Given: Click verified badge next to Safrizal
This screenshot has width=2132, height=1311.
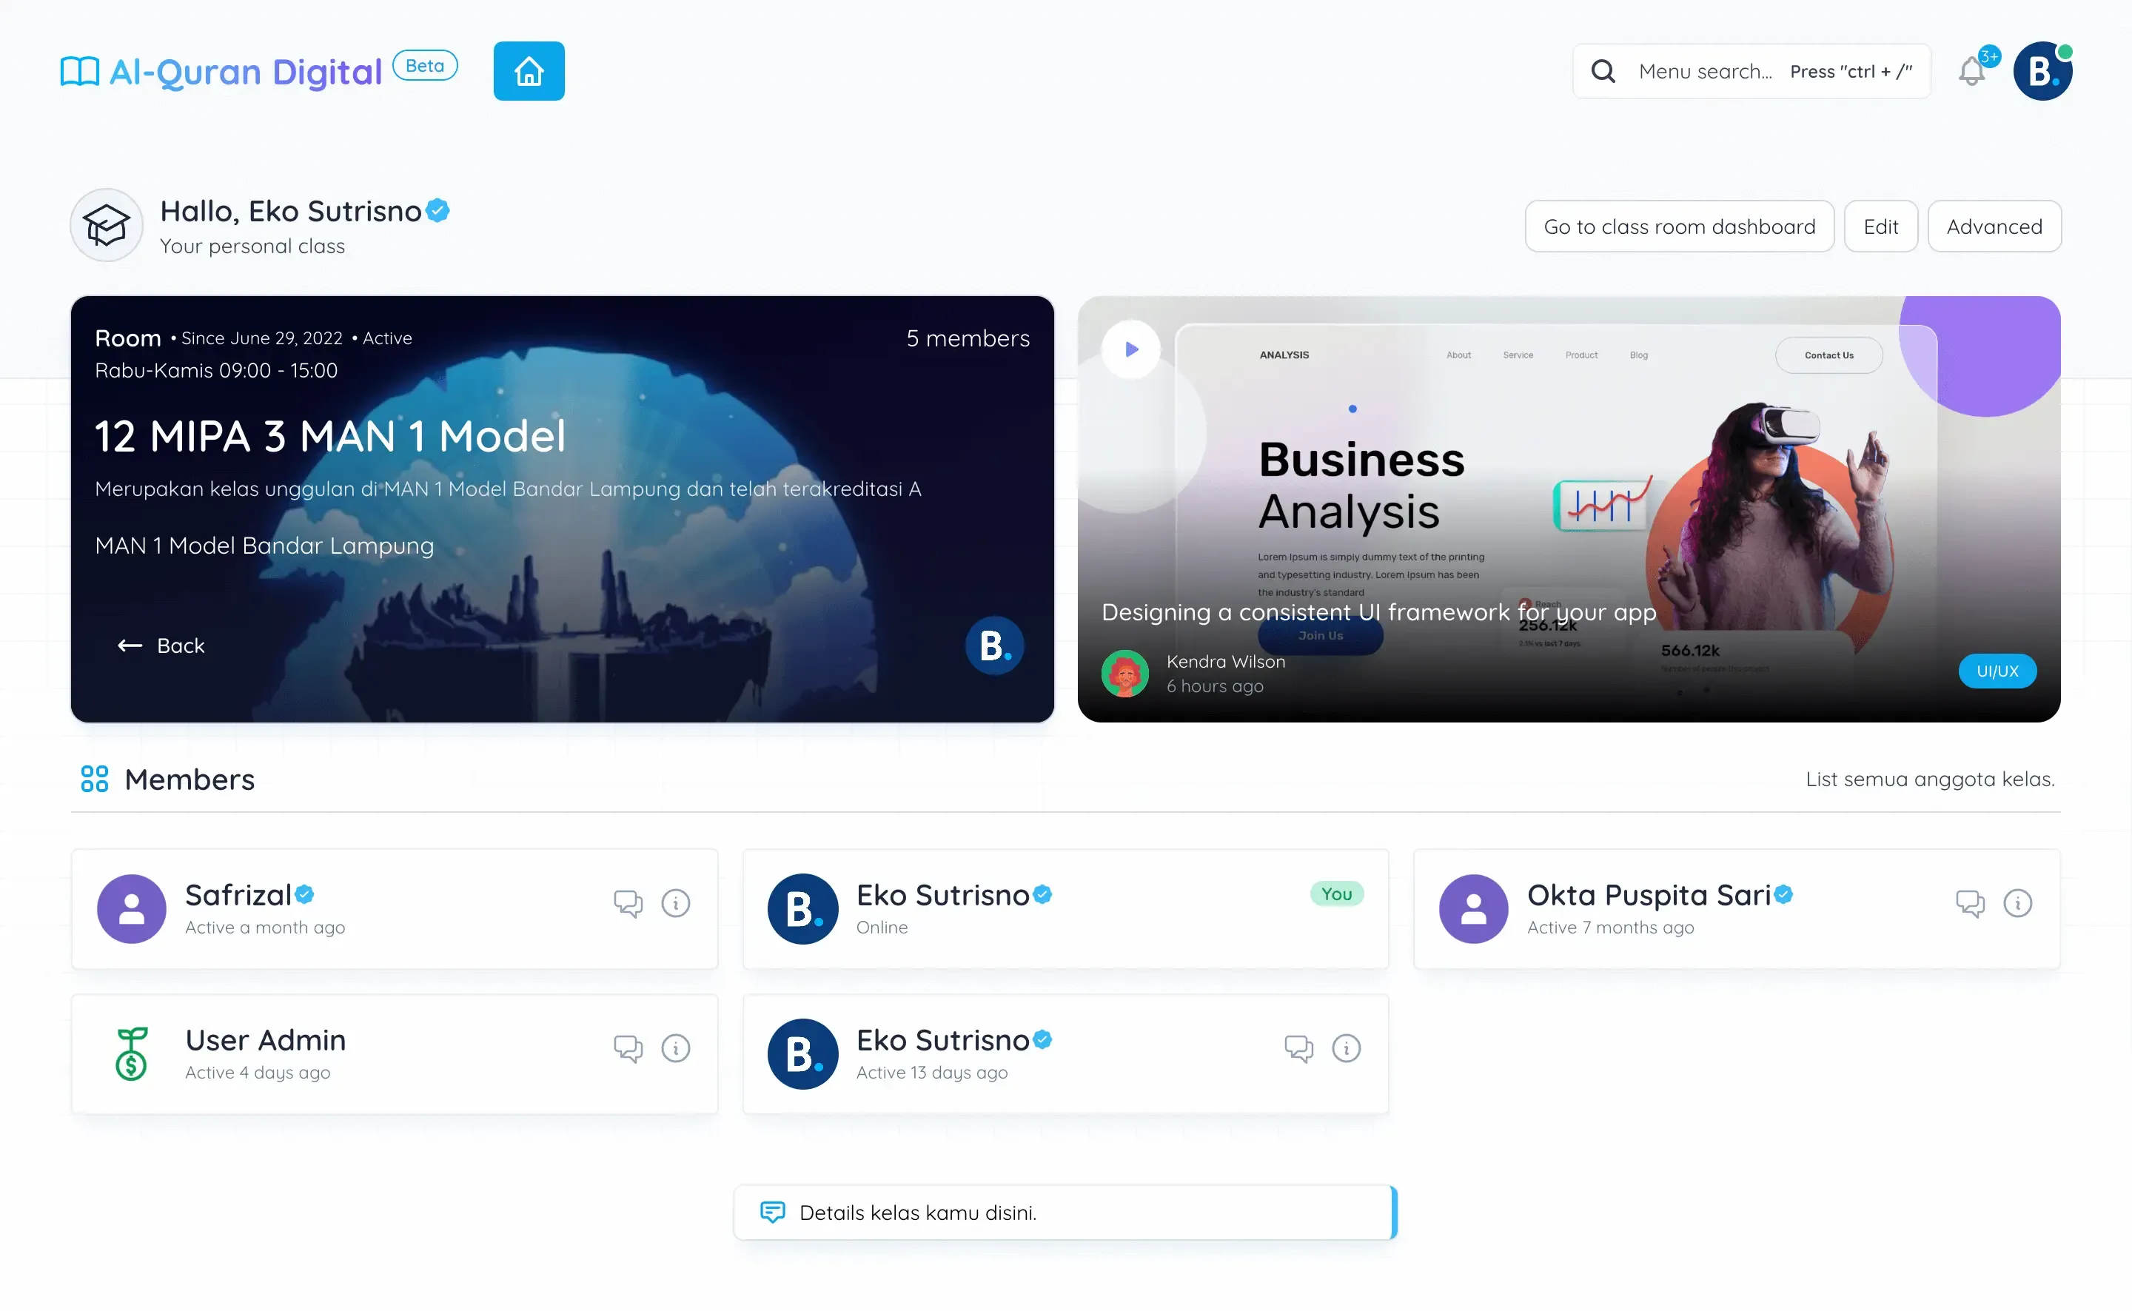Looking at the screenshot, I should [304, 894].
